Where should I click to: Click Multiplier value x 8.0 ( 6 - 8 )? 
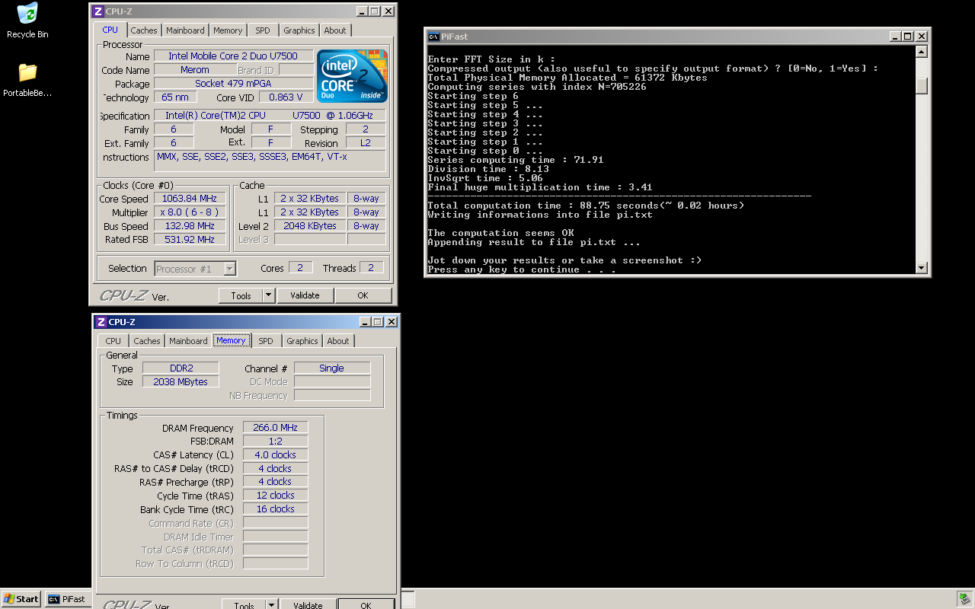190,212
